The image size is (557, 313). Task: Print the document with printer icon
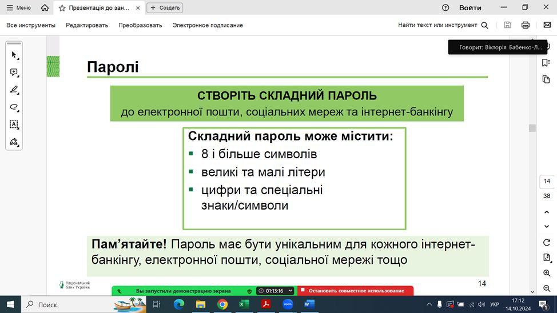coord(526,25)
